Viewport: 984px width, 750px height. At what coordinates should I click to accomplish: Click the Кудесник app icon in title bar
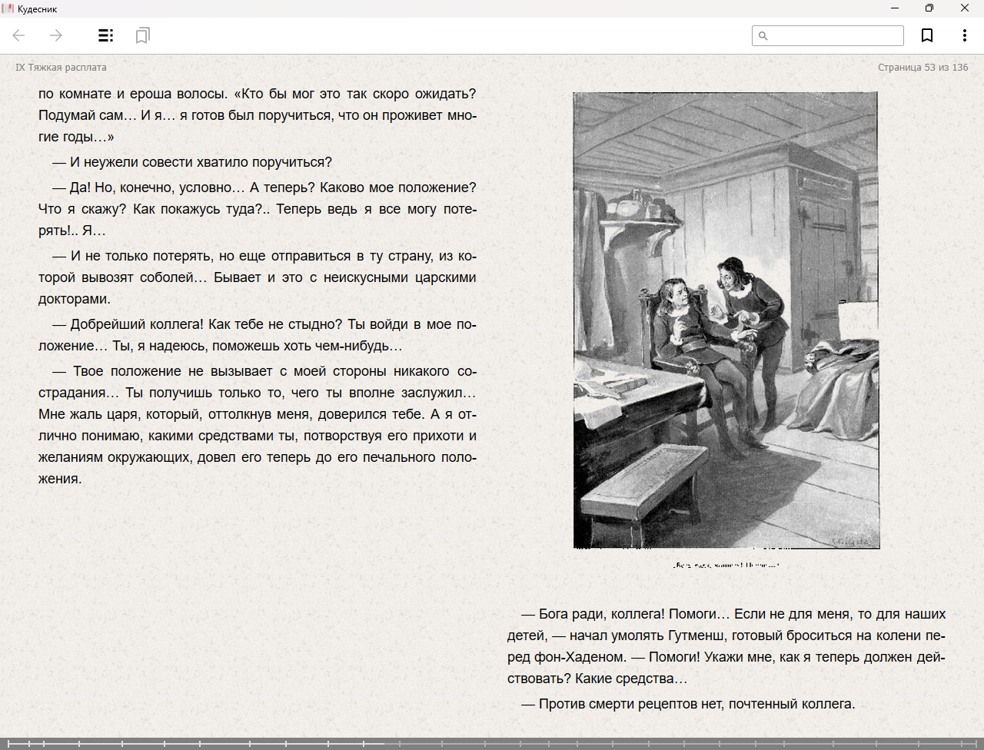[8, 8]
